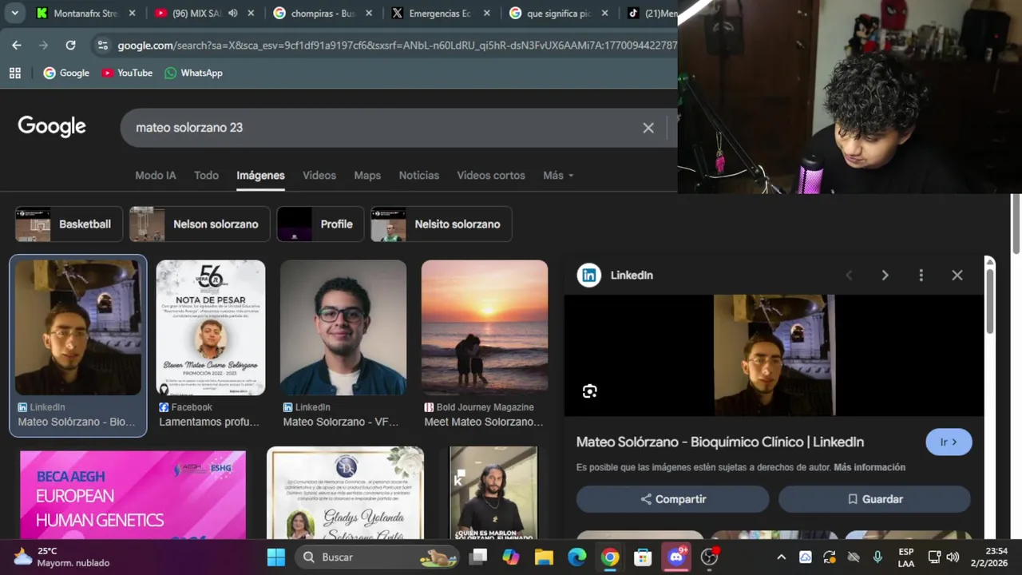Screen dimensions: 1022x575
Task: Go to next image in preview panel
Action: click(885, 276)
